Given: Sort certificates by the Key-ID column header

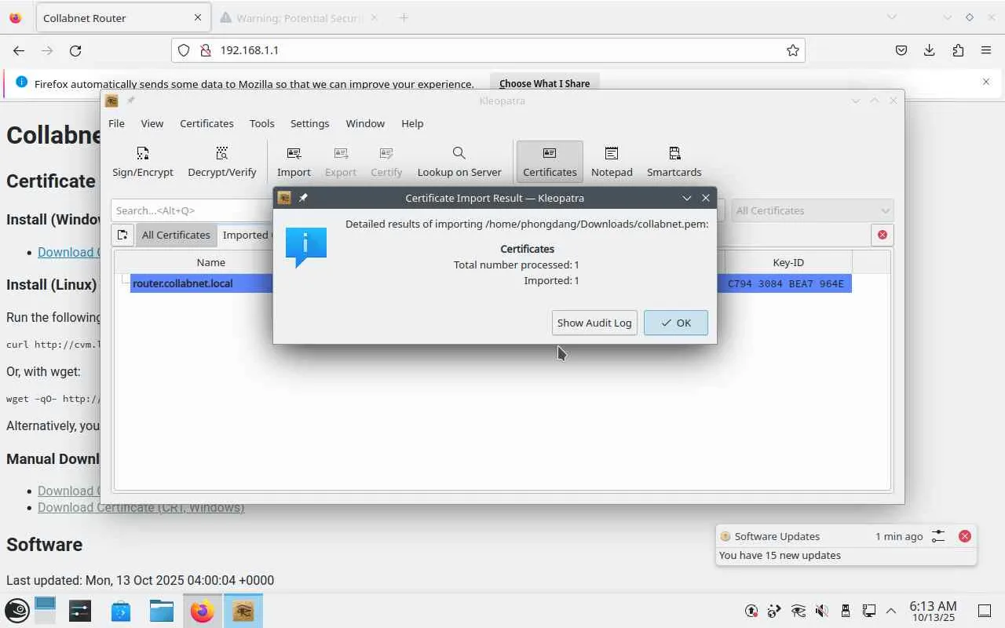Looking at the screenshot, I should point(788,262).
